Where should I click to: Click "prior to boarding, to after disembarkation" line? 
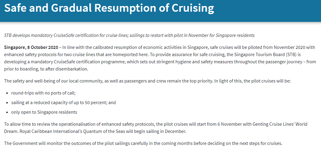coord(46,69)
